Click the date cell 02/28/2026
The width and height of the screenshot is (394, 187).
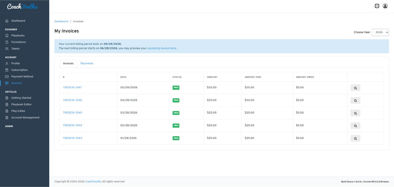[x=129, y=125]
